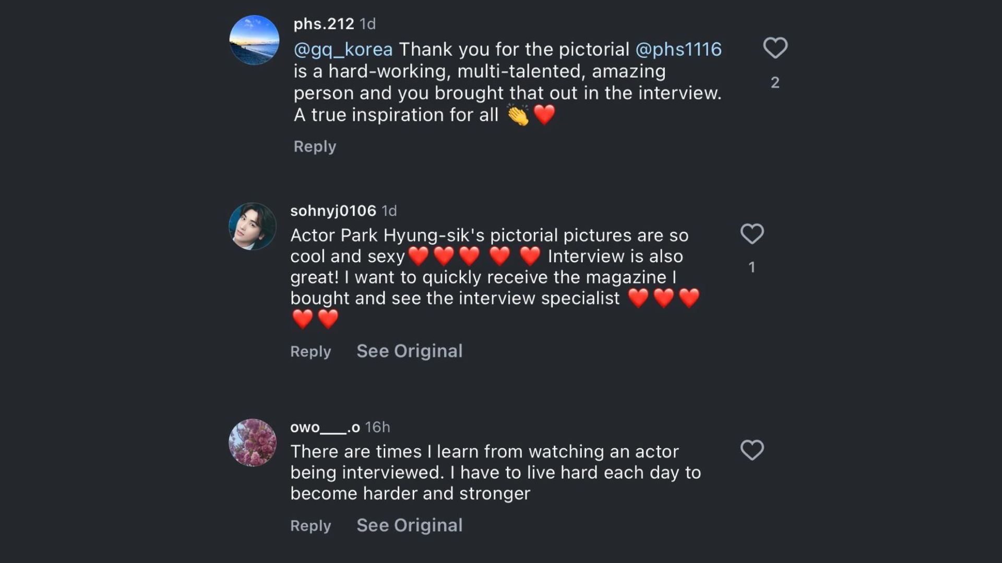Open owo___.o profile picture

point(253,443)
